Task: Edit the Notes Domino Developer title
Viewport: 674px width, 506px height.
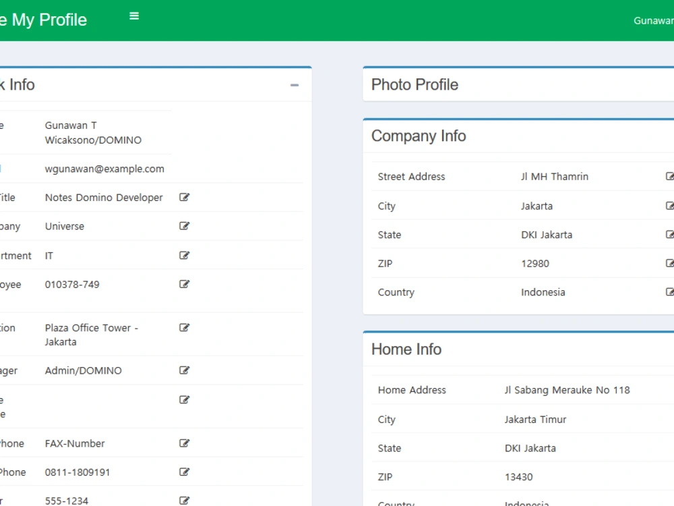Action: (185, 198)
